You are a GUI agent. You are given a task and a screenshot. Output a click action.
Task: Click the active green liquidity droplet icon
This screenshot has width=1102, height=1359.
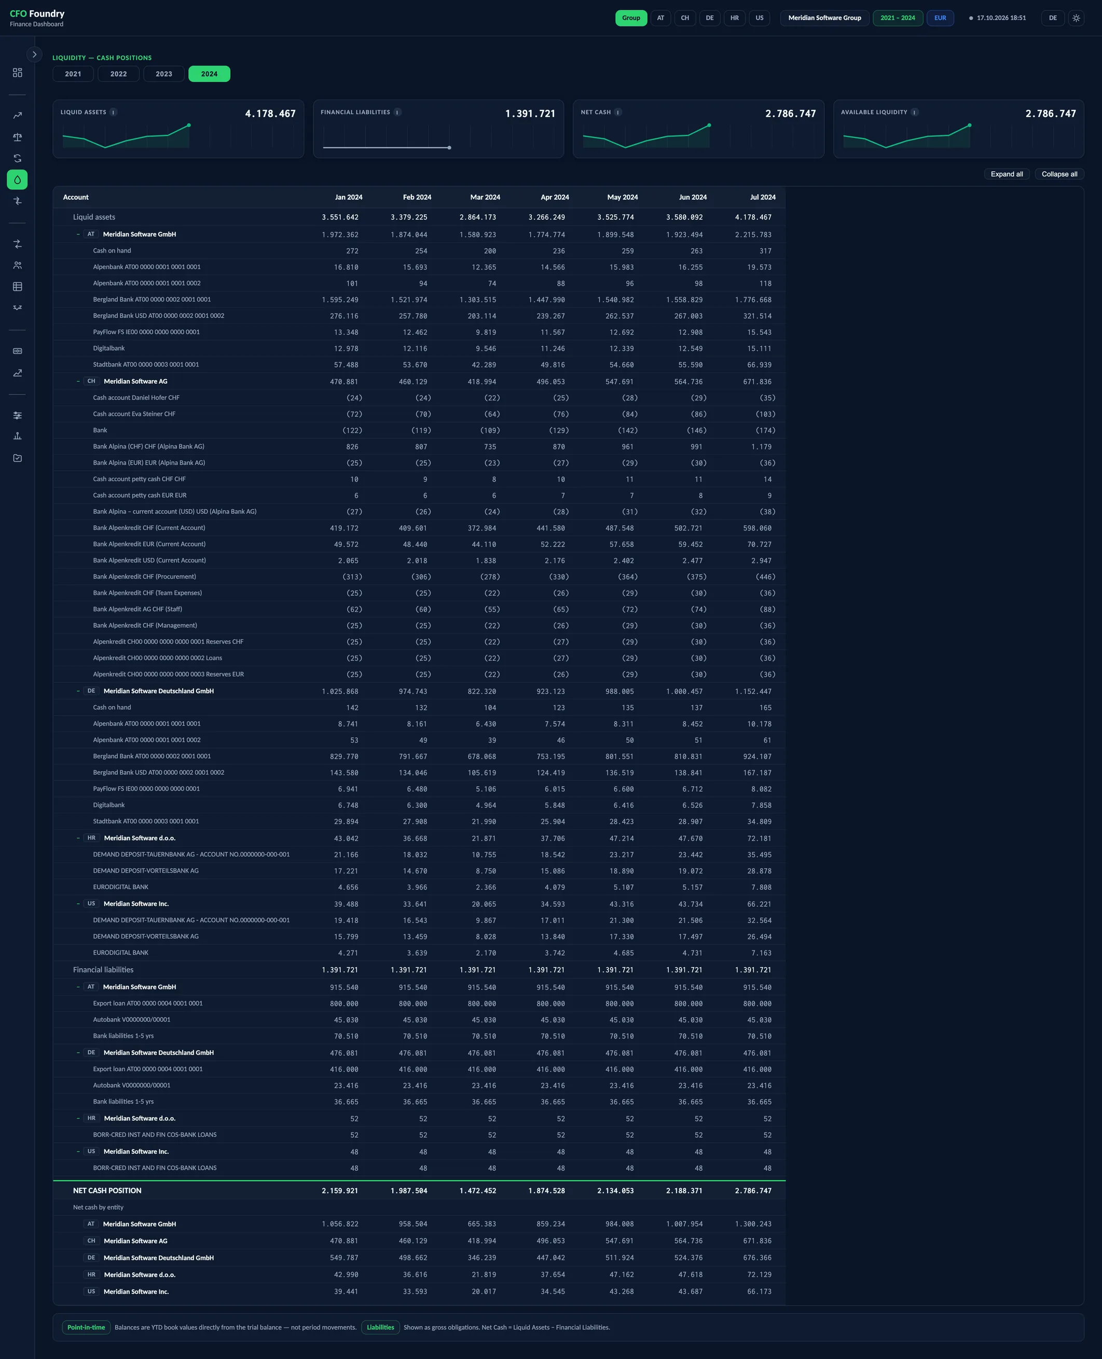[17, 179]
